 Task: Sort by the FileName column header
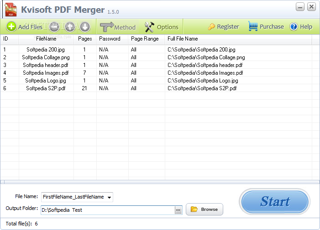pyautogui.click(x=46, y=39)
